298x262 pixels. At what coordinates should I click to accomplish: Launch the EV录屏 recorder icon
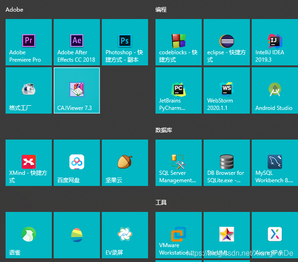click(125, 234)
